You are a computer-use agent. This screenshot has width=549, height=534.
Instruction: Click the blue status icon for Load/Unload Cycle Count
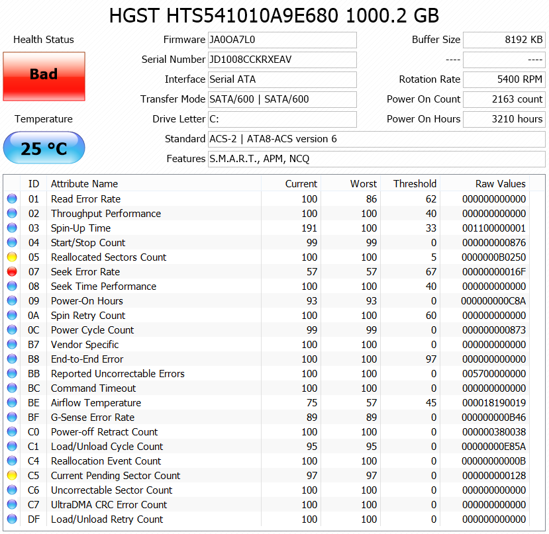click(x=12, y=447)
